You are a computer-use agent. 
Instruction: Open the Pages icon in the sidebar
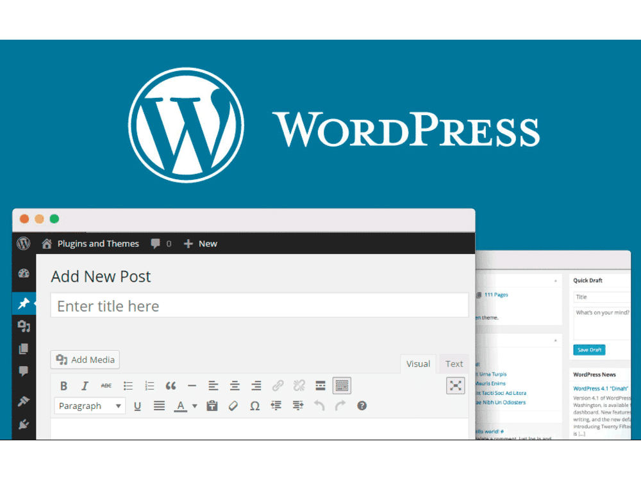[x=24, y=349]
